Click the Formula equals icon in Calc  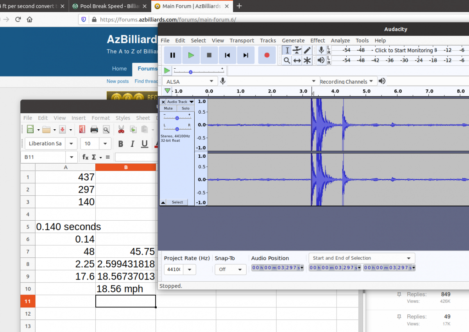107,157
